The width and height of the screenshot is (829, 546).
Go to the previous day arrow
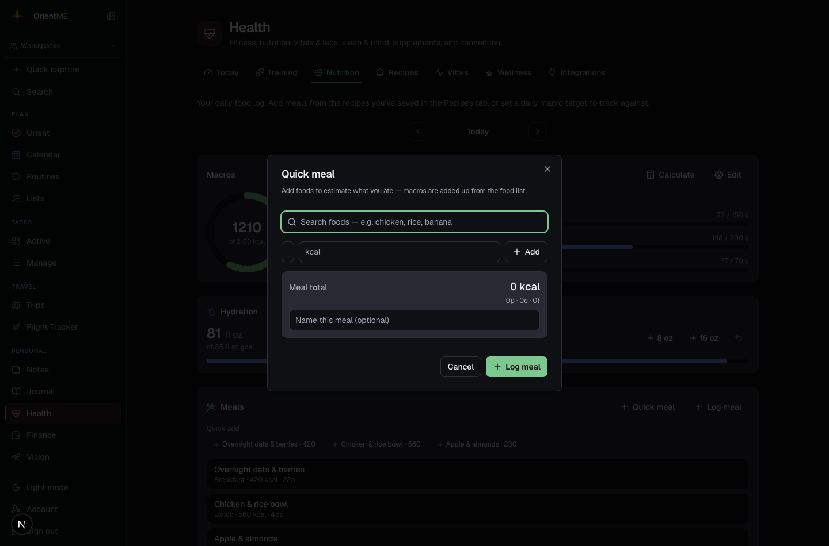(418, 132)
